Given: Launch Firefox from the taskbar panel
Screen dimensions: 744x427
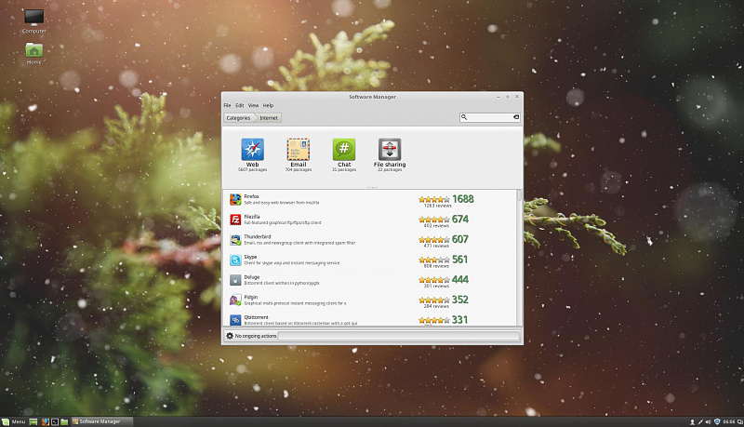Looking at the screenshot, I should coord(44,421).
